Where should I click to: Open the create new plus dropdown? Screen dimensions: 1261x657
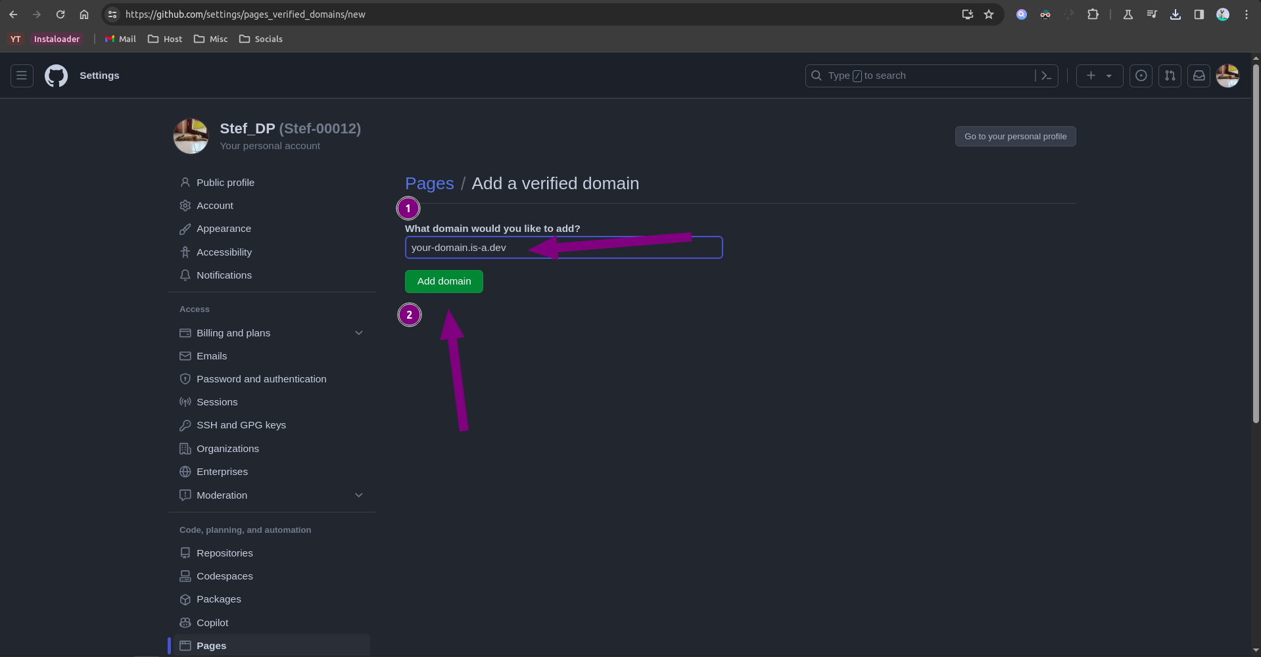pyautogui.click(x=1099, y=76)
